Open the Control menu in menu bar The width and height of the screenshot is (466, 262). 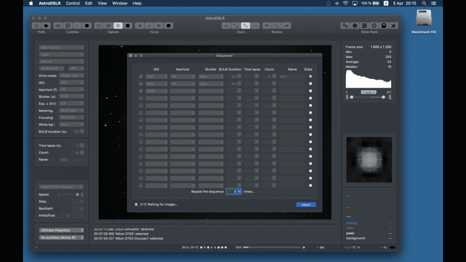point(73,3)
